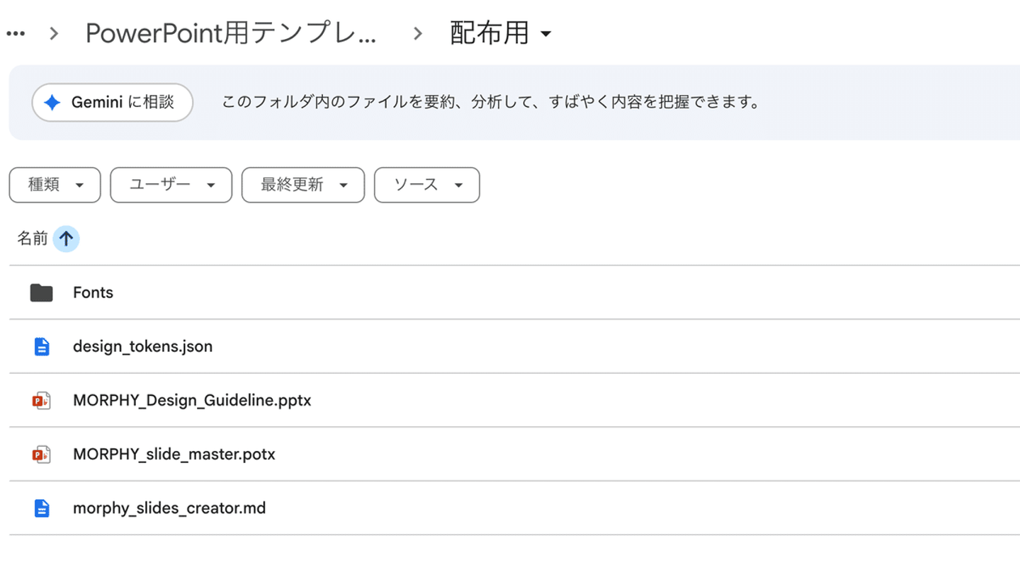The height and width of the screenshot is (570, 1020).
Task: Open the 種類 filter dropdown
Action: click(x=55, y=185)
